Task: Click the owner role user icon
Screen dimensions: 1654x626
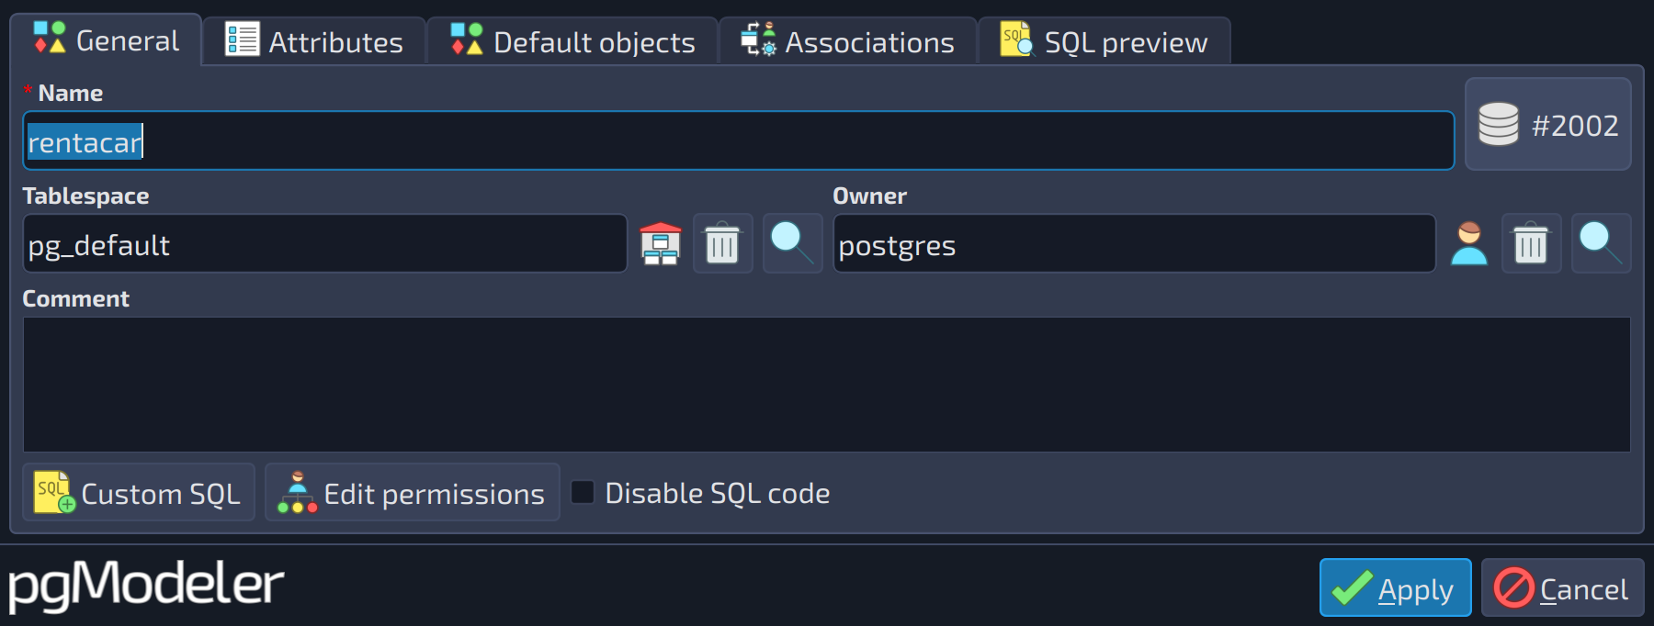Action: point(1469,244)
